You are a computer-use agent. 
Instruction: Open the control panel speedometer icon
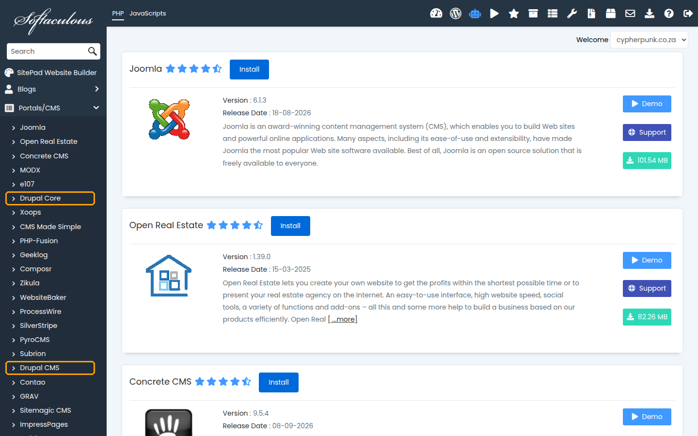tap(436, 14)
